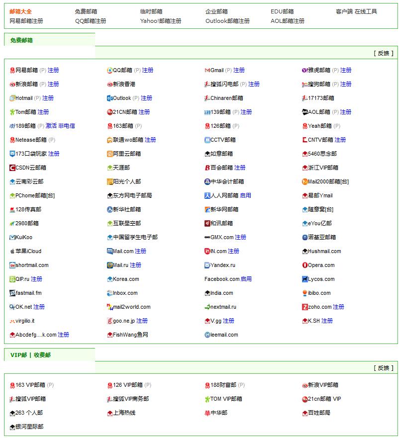Open the Mail2000邮箱[台] link
The width and height of the screenshot is (402, 438).
pyautogui.click(x=328, y=182)
